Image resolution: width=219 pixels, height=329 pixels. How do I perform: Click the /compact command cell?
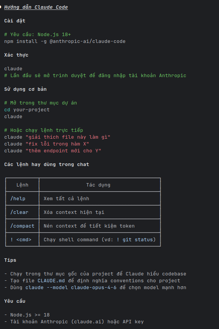[22, 226]
